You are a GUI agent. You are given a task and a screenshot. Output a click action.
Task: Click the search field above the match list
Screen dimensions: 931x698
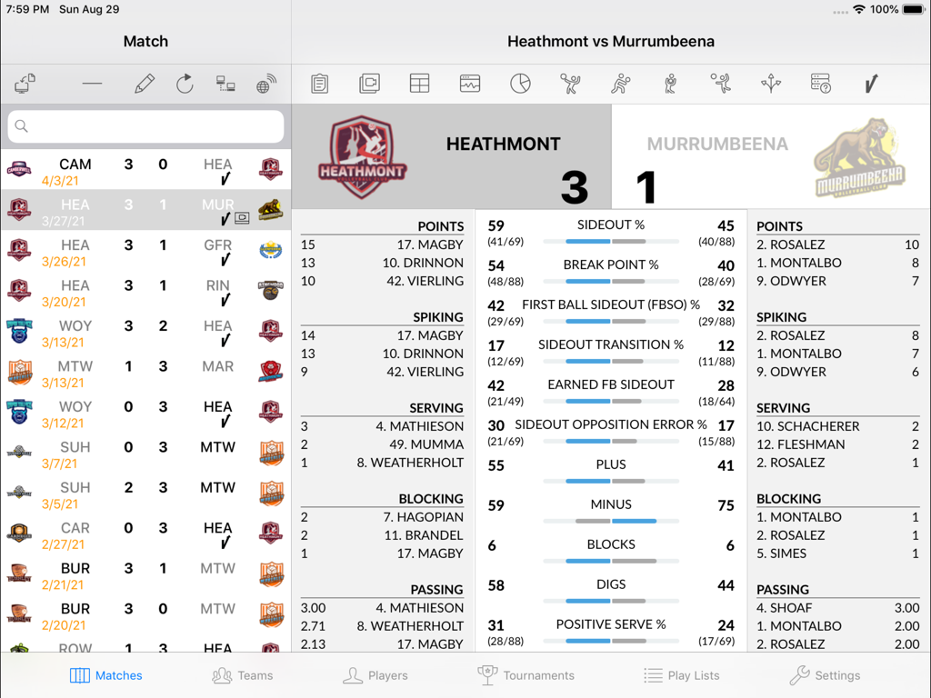coord(145,126)
